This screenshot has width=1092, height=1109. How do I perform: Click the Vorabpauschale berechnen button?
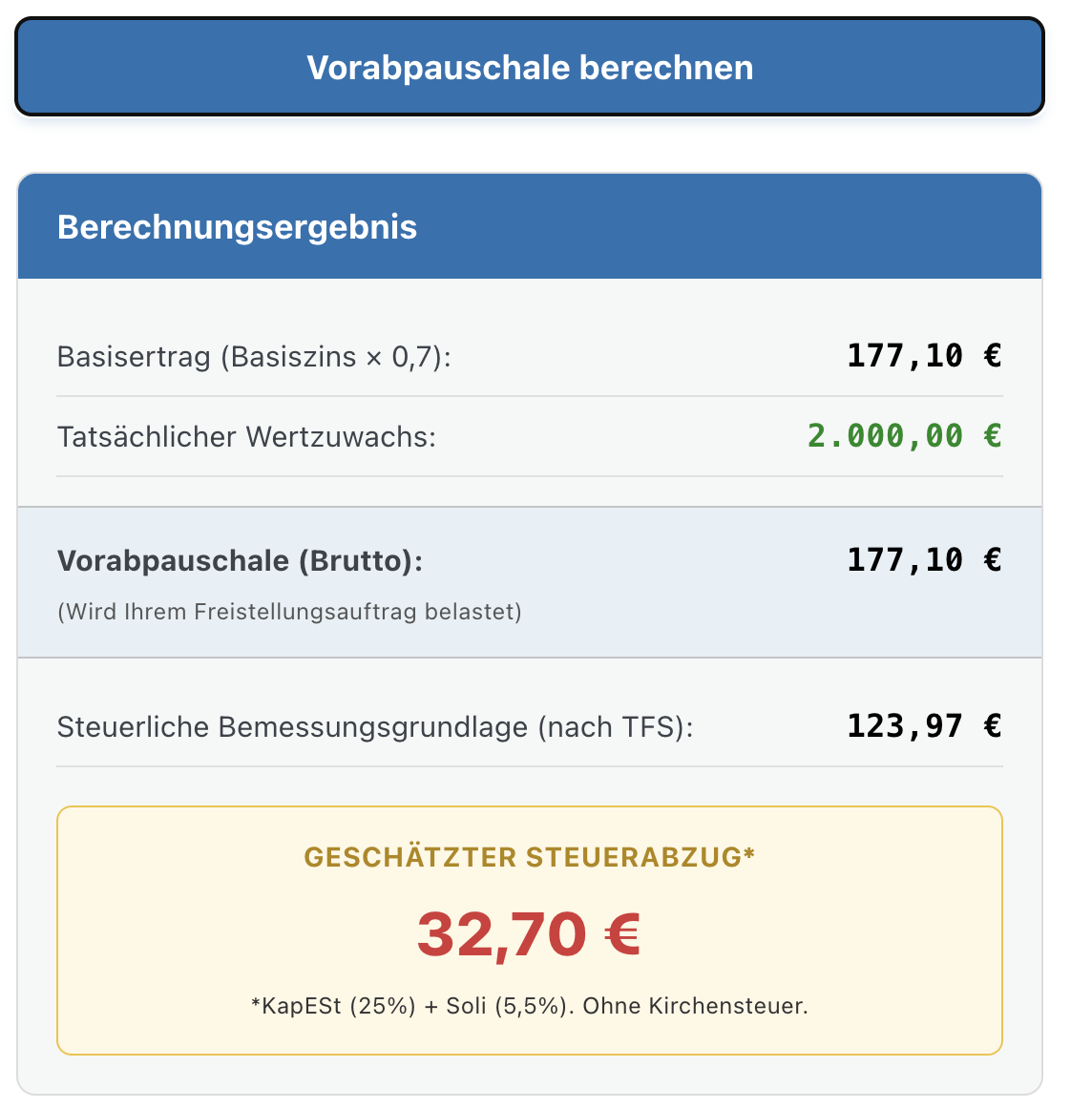[530, 68]
